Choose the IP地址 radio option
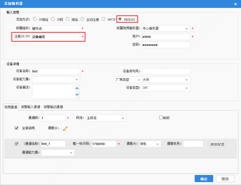 point(35,19)
